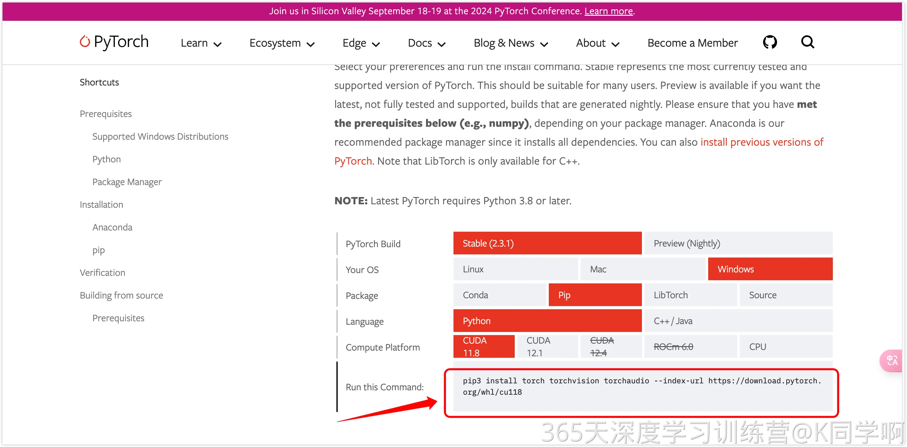The height and width of the screenshot is (447, 907).
Task: Click the struck-through CUDA 12.4 option
Action: (611, 346)
